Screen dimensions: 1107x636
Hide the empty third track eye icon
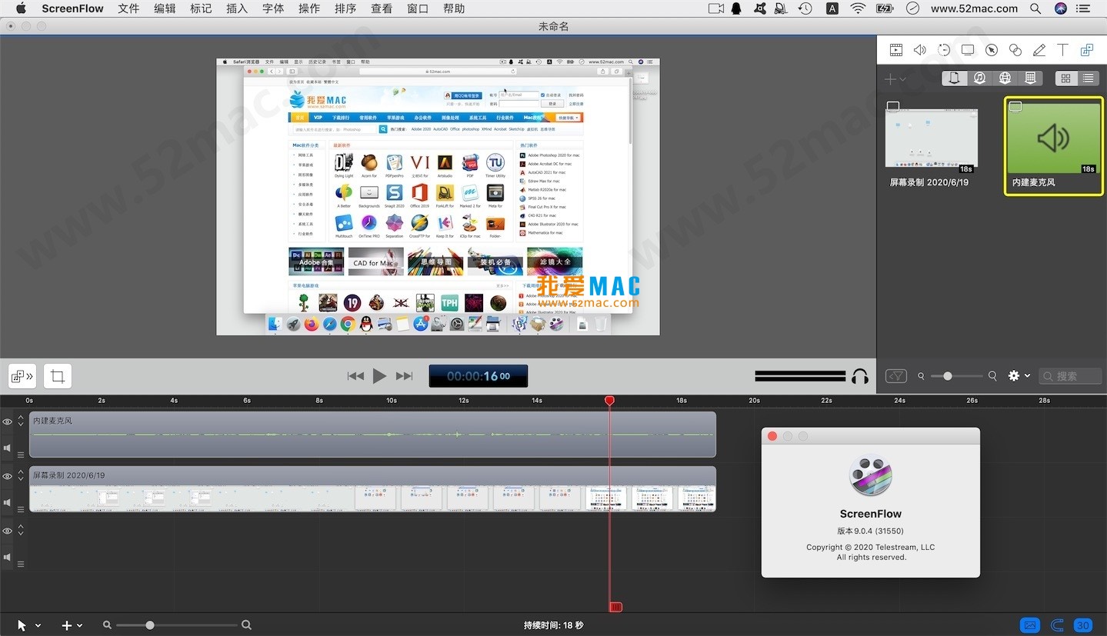pos(8,531)
